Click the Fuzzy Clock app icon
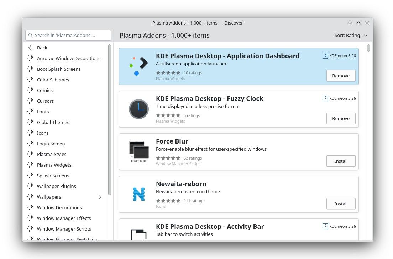The image size is (393, 259). pyautogui.click(x=138, y=109)
